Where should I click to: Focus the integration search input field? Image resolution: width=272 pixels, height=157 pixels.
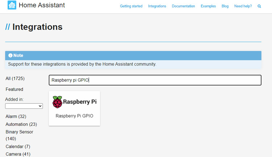click(x=155, y=80)
